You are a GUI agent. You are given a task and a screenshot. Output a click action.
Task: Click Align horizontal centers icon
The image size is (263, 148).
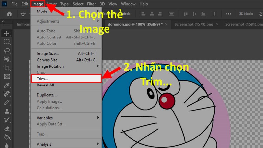152,14
